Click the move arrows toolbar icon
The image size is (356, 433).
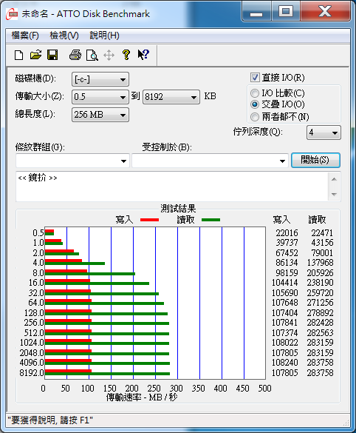109,56
